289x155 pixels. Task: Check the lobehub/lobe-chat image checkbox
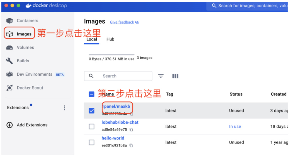(92, 126)
